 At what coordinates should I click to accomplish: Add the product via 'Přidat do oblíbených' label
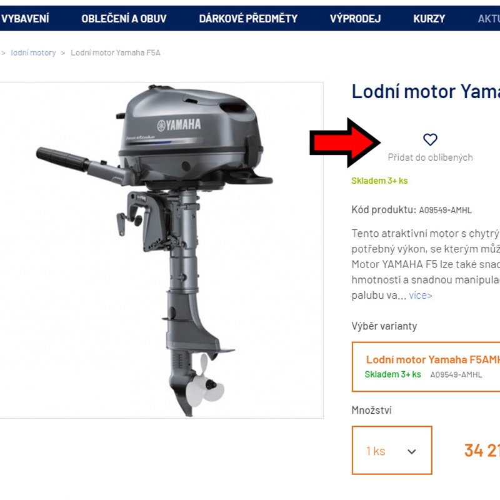click(430, 157)
